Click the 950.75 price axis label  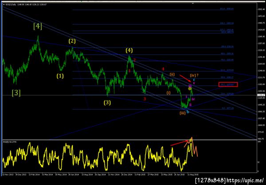click(x=262, y=139)
